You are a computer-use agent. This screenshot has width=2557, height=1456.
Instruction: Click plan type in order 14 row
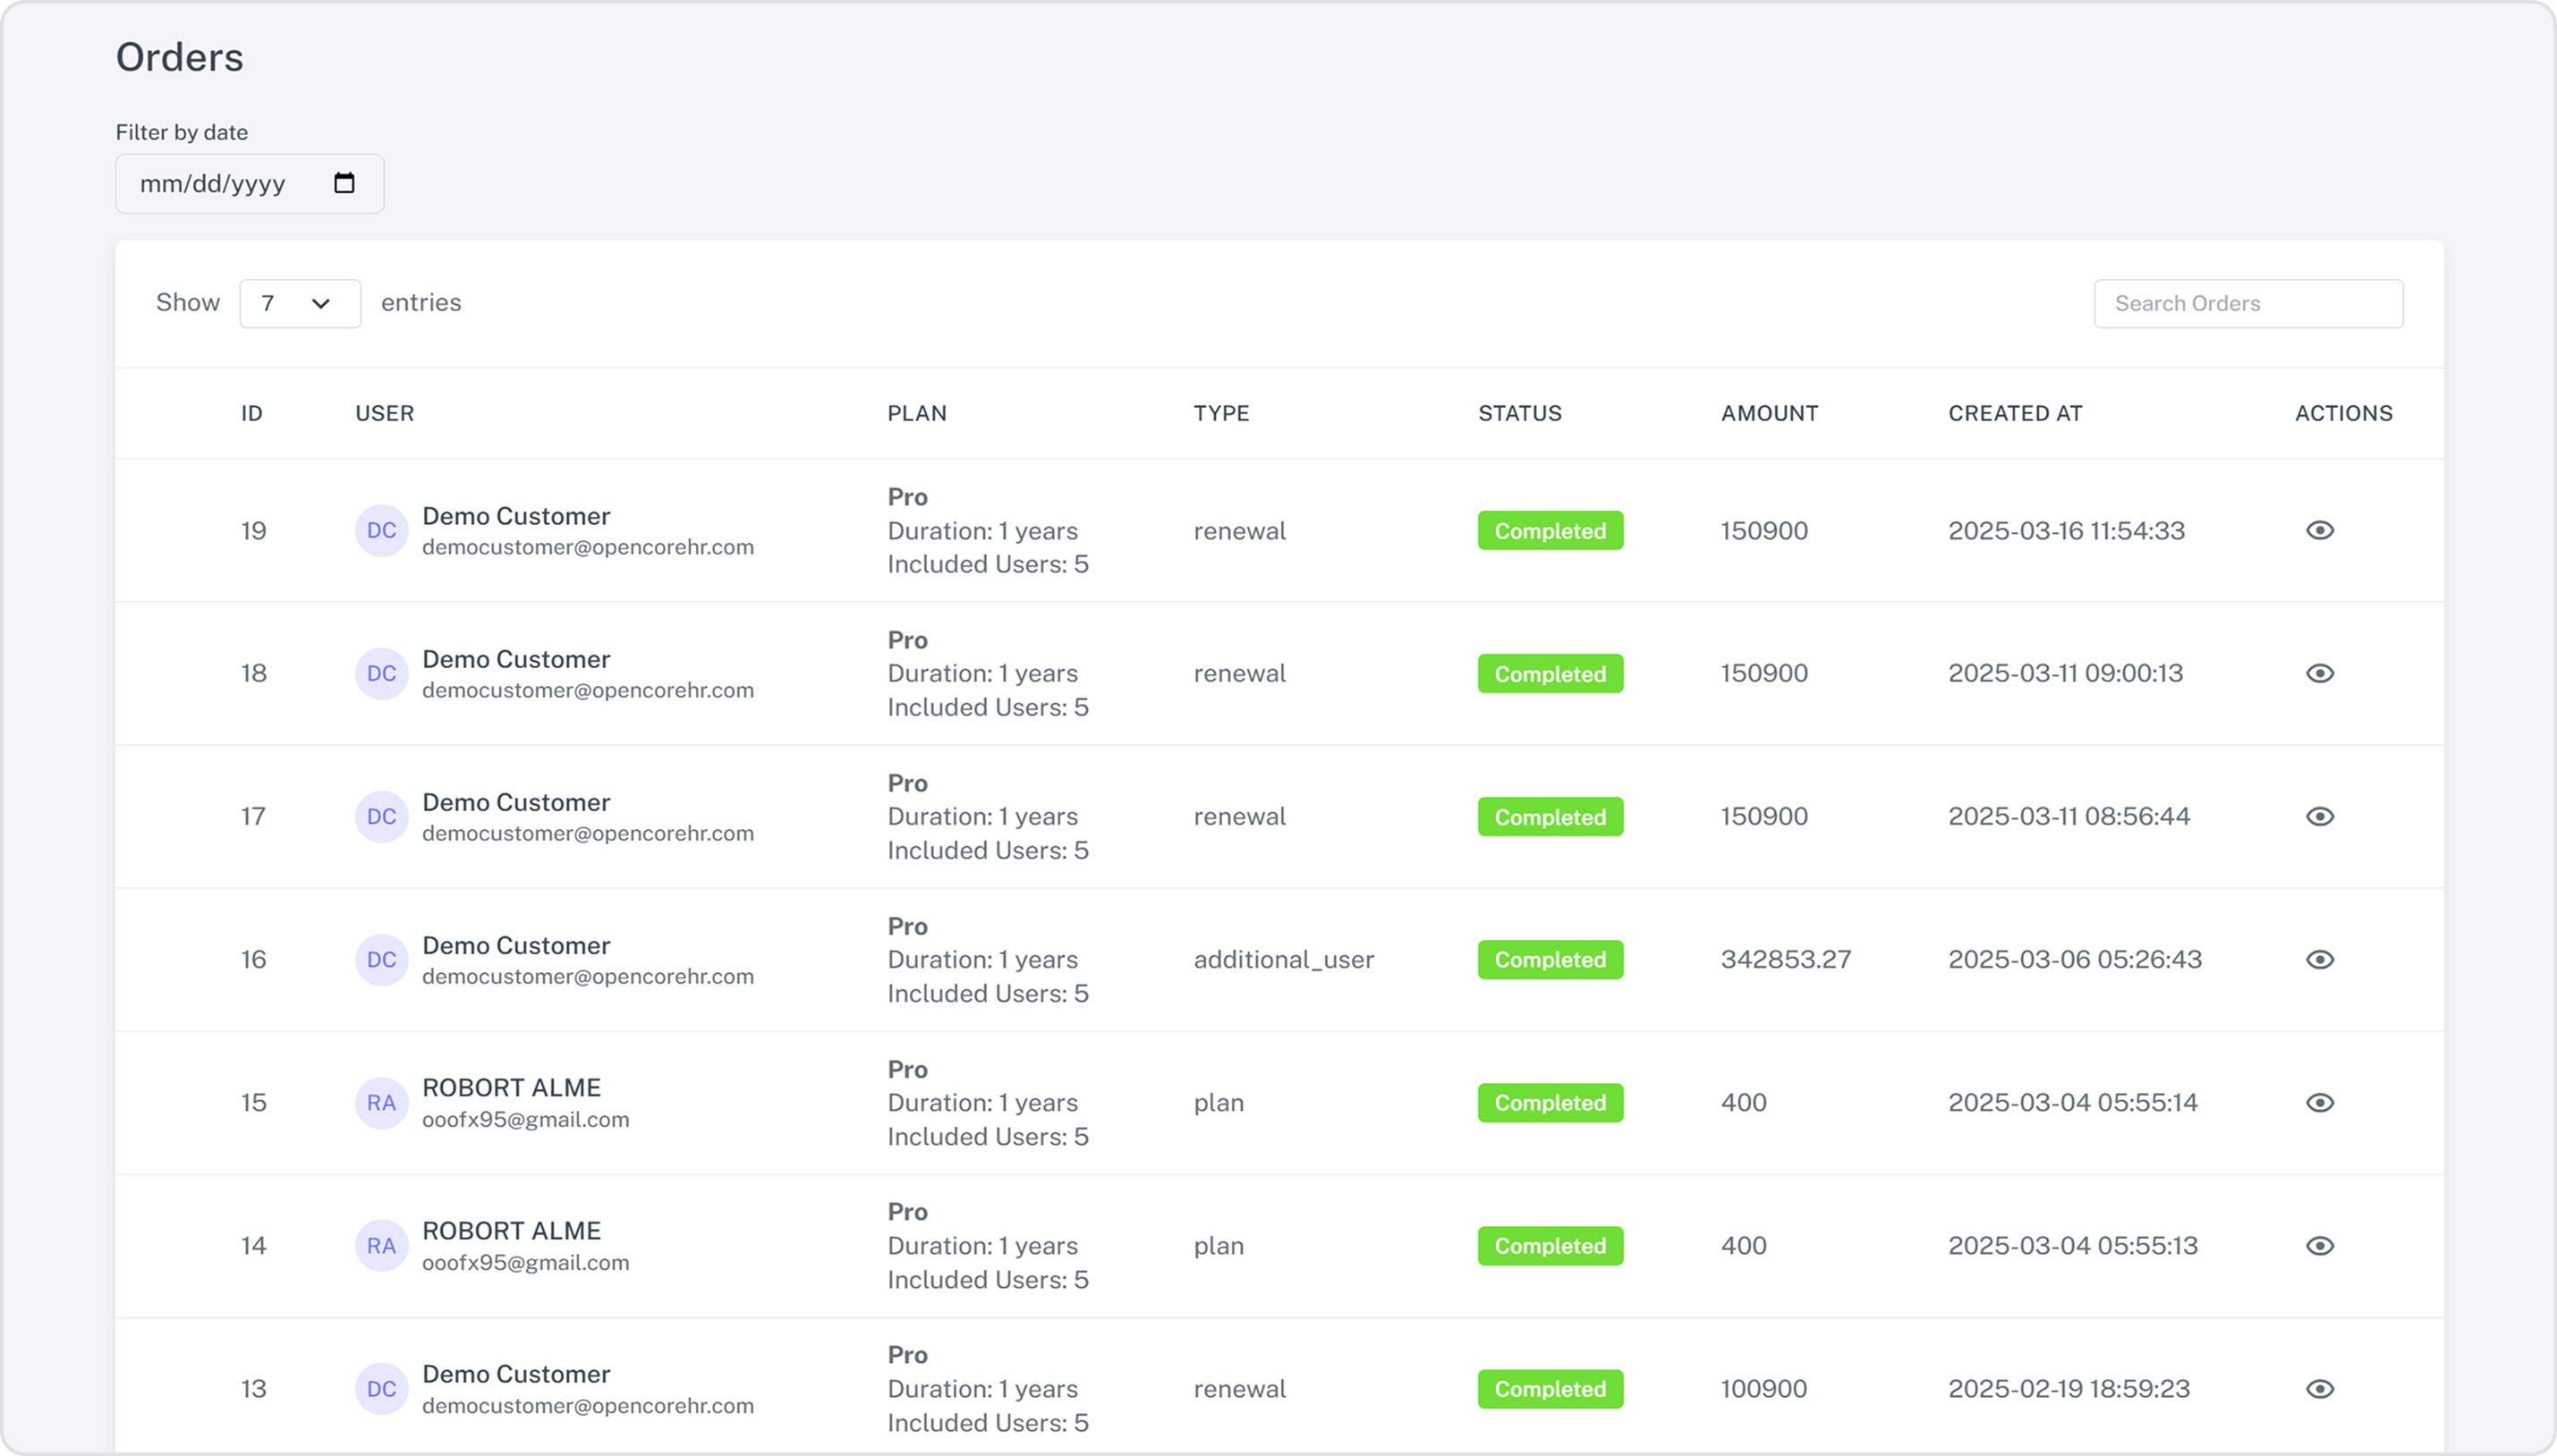click(x=1219, y=1246)
